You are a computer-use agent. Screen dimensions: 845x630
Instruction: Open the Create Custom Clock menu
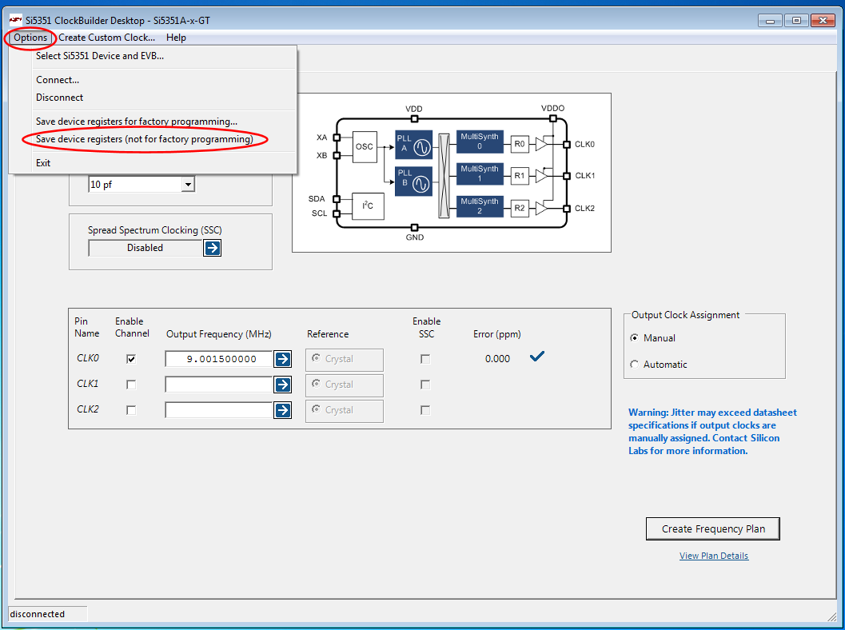tap(106, 38)
